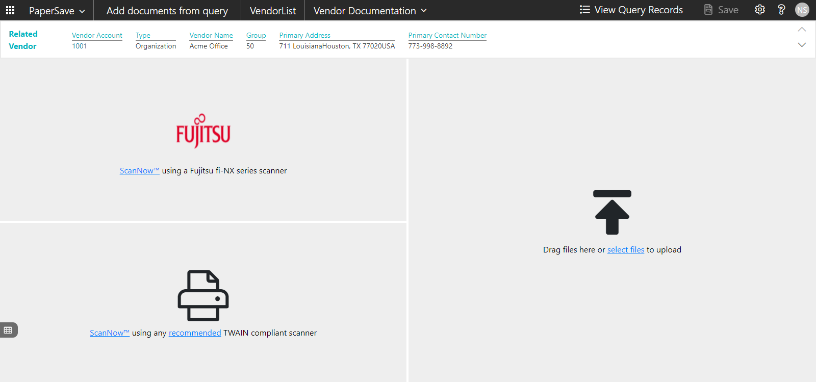
Task: Click the upload arrow icon
Action: 612,212
